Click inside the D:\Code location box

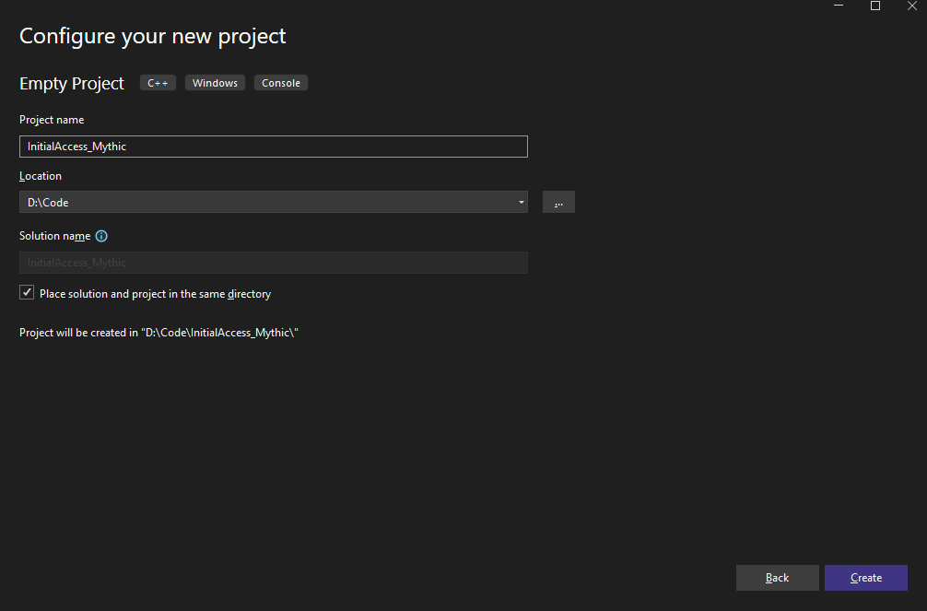tap(267, 202)
